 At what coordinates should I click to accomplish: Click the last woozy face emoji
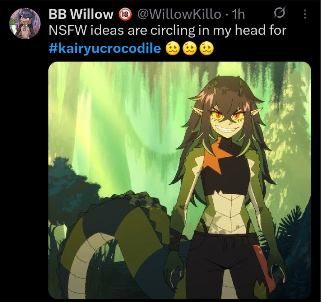[206, 49]
